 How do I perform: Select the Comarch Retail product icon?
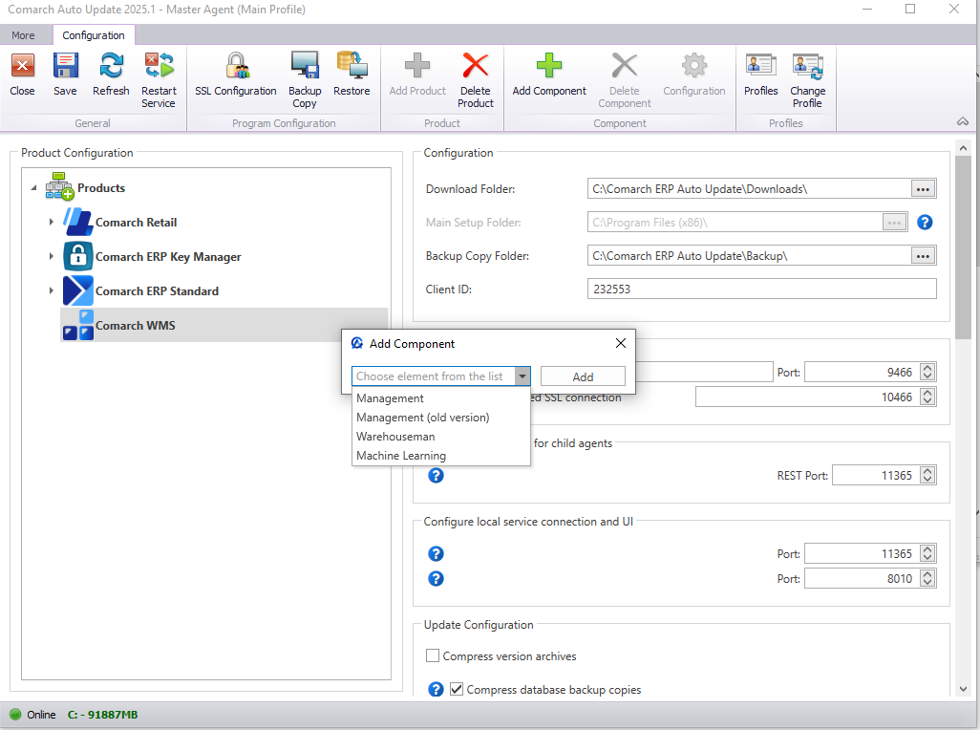pyautogui.click(x=78, y=222)
